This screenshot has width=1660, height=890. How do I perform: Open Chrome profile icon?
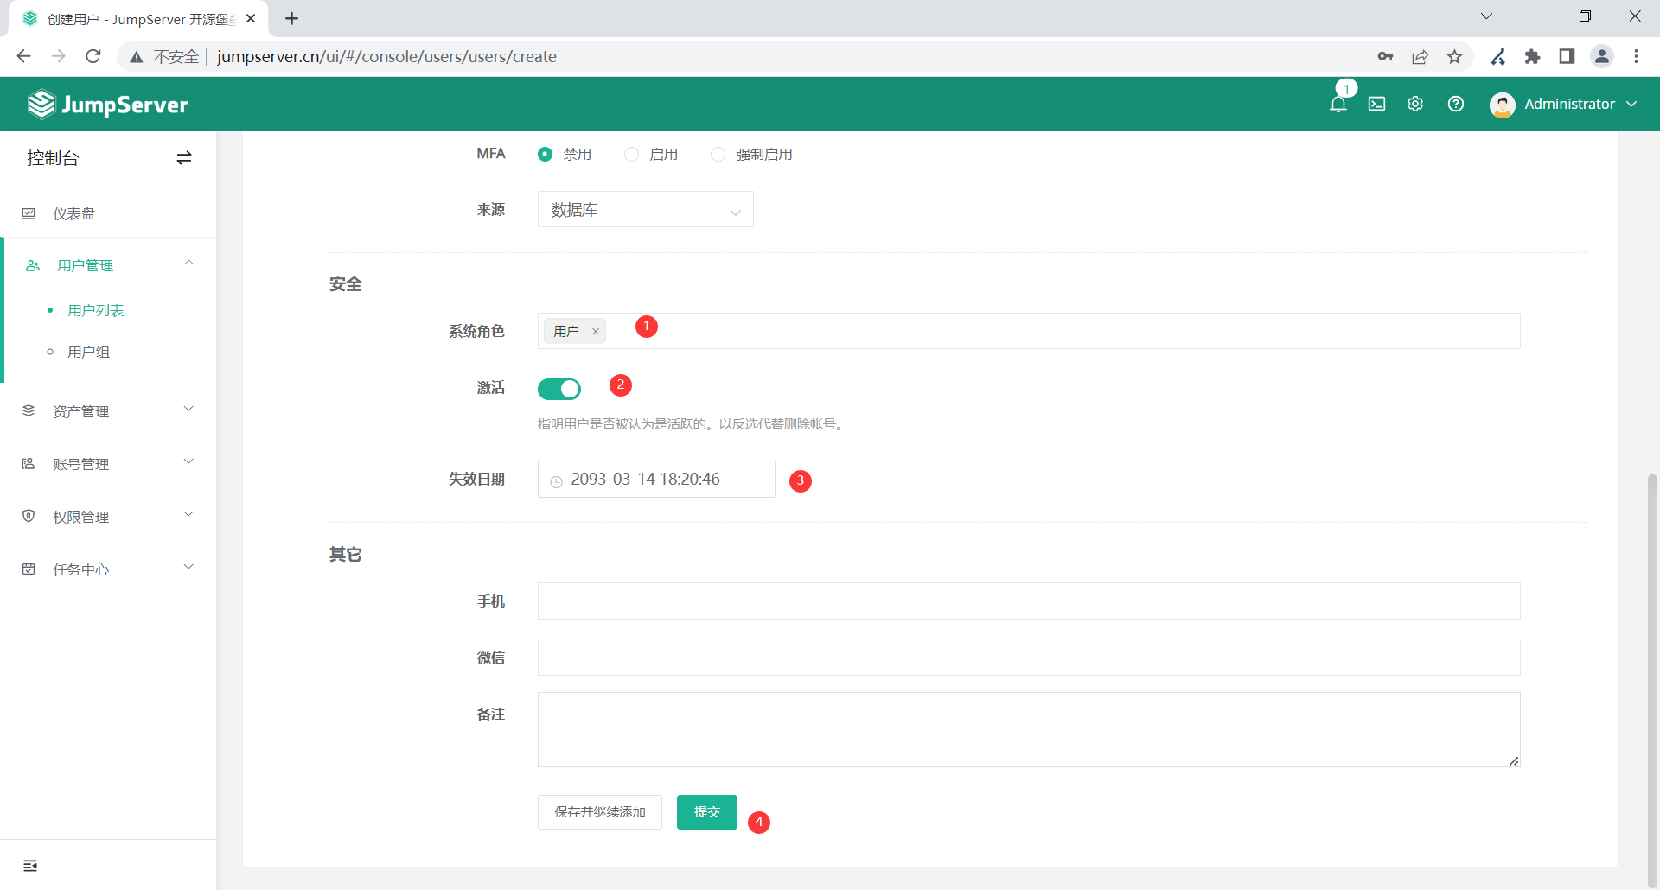click(x=1602, y=56)
